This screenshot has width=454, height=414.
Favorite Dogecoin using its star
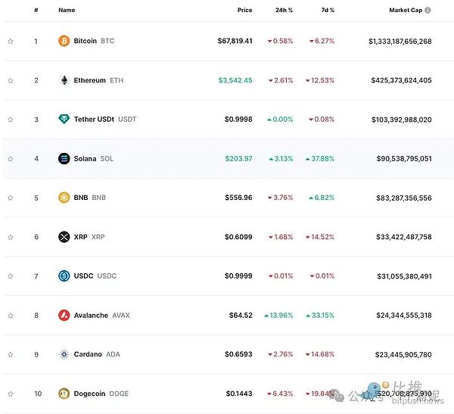click(x=11, y=394)
